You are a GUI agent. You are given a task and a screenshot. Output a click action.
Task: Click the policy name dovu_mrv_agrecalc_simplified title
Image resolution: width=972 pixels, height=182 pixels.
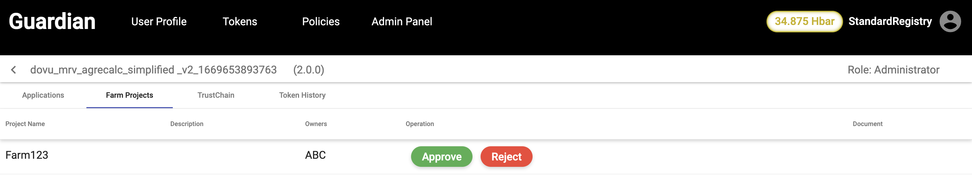[153, 70]
